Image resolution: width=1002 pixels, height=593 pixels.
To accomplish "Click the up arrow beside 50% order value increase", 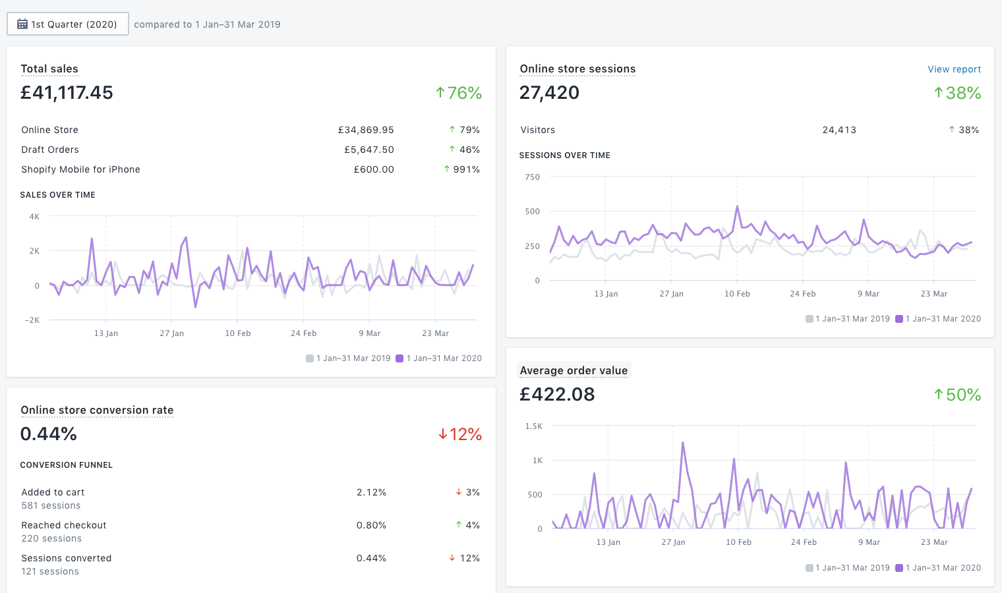I will [939, 394].
